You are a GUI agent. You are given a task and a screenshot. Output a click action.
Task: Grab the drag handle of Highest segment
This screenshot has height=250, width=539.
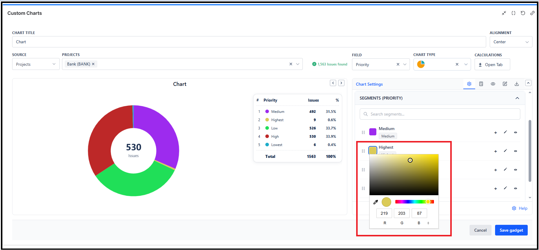point(363,151)
